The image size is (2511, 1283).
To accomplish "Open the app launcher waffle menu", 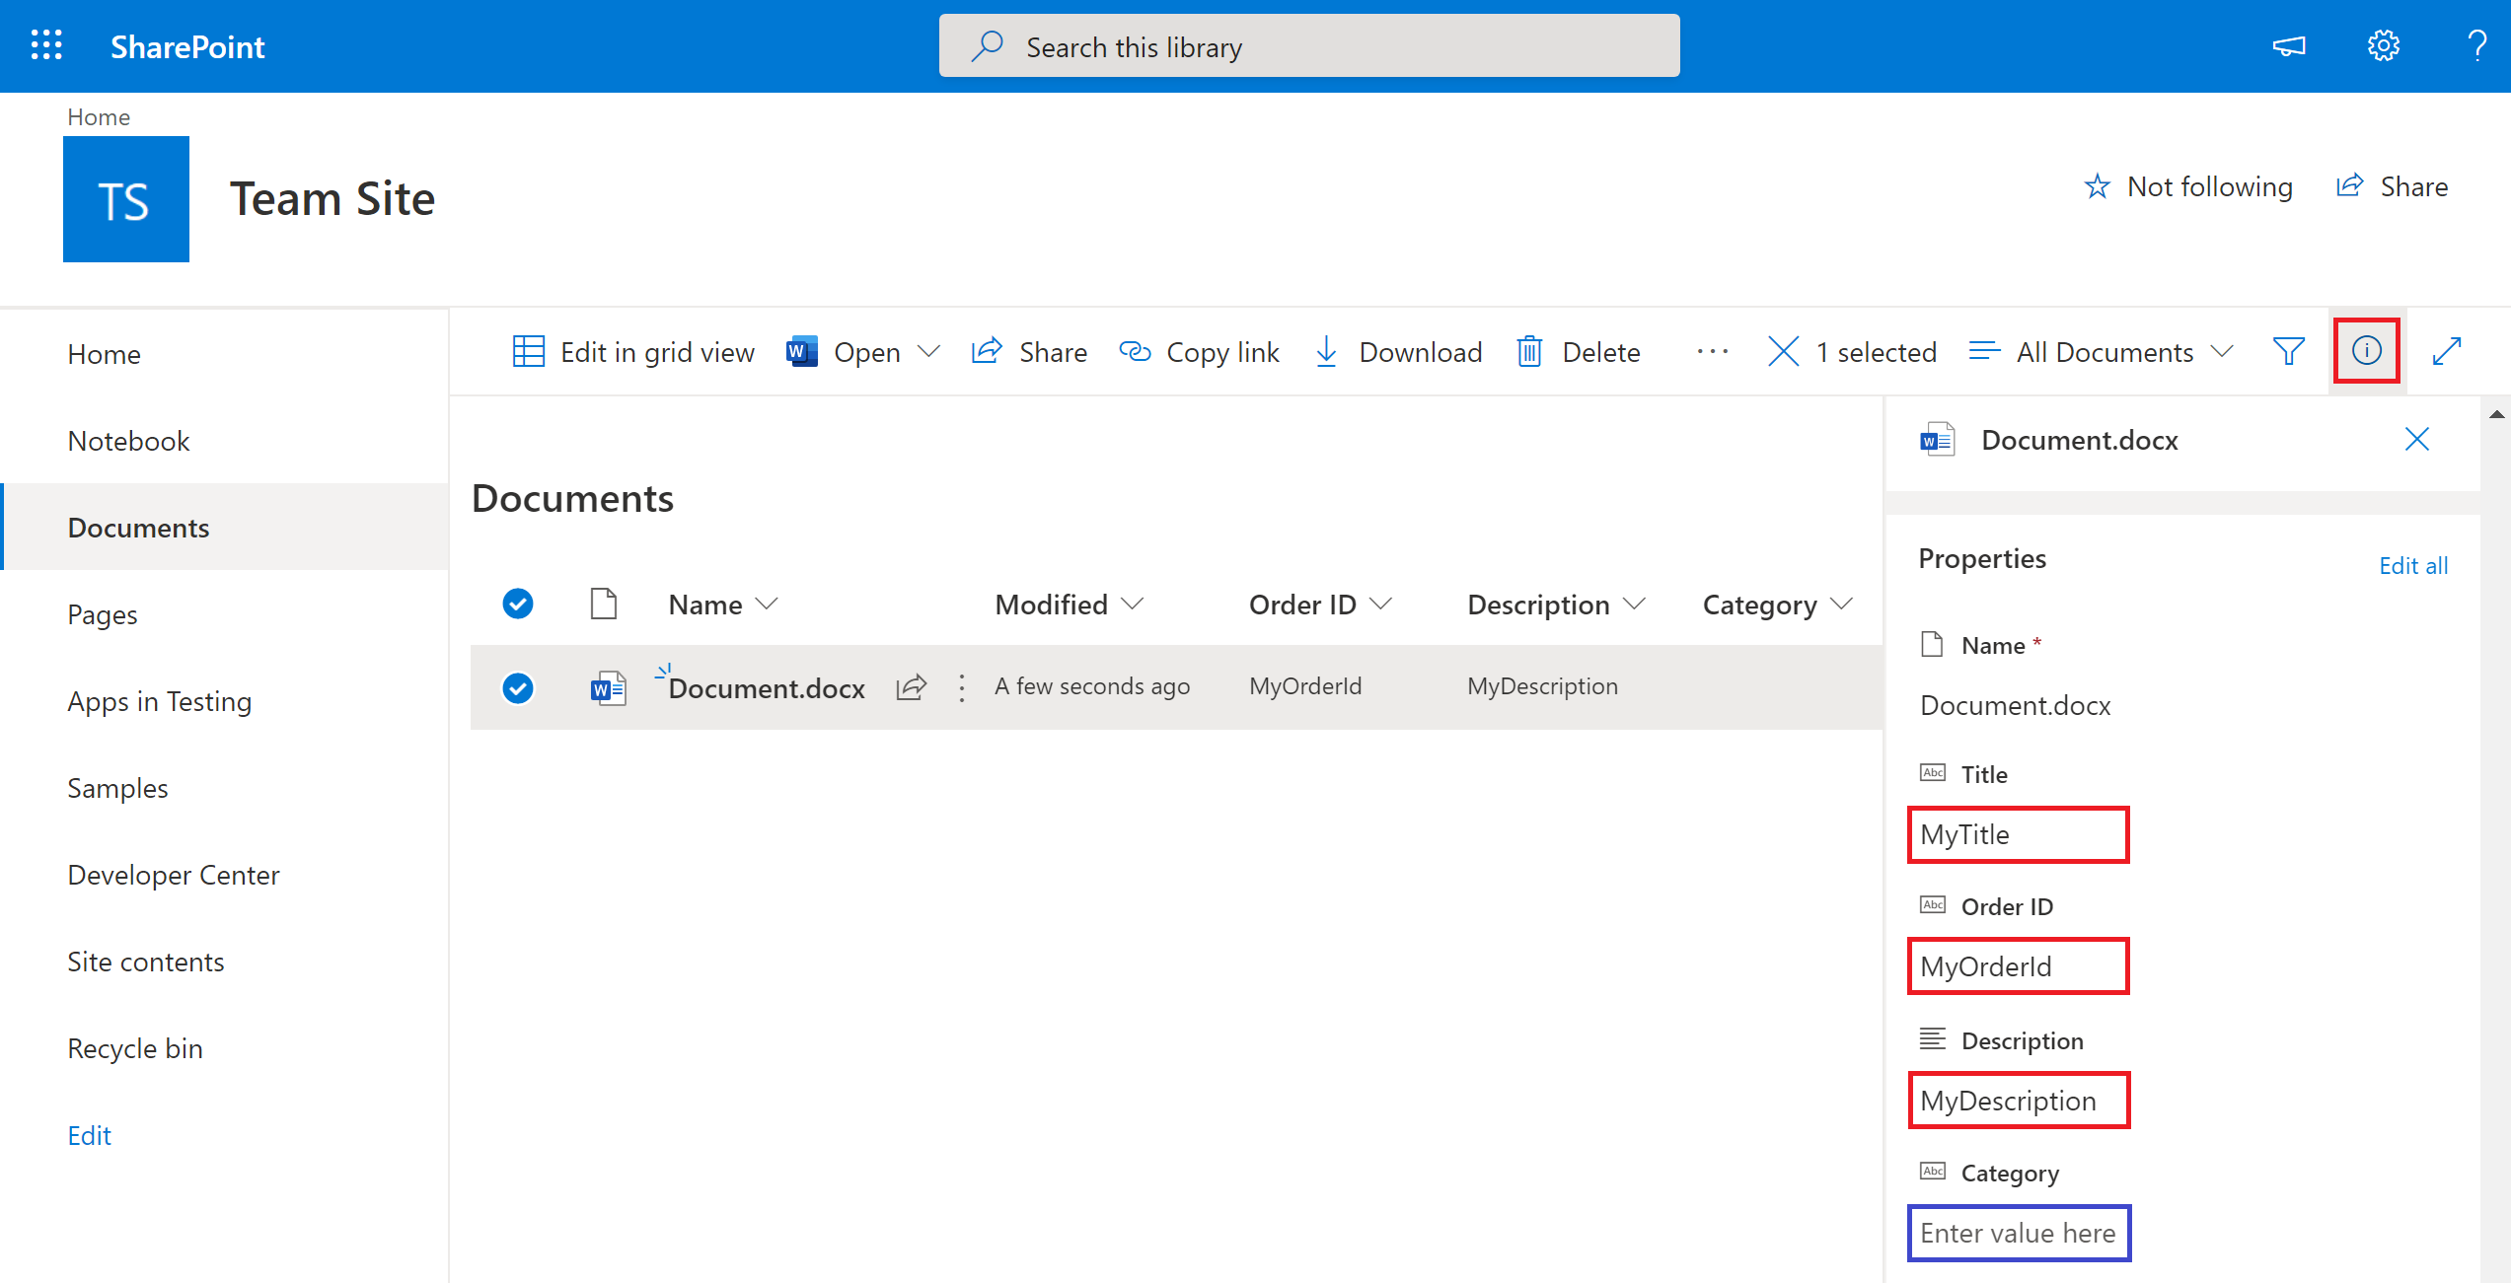I will [44, 45].
